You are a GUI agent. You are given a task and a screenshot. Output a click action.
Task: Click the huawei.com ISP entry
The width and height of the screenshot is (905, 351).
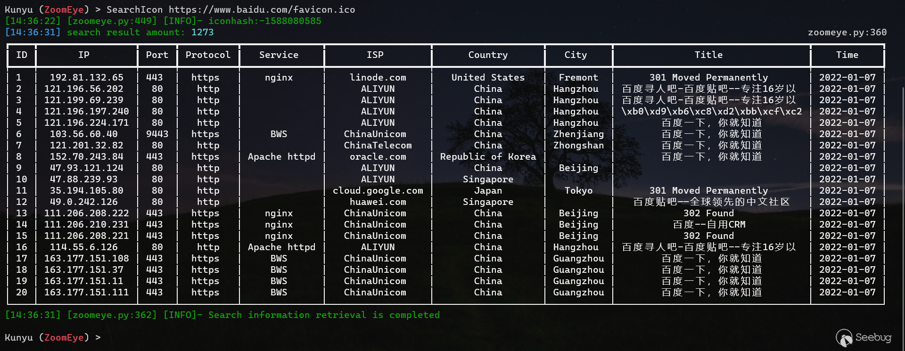click(378, 202)
